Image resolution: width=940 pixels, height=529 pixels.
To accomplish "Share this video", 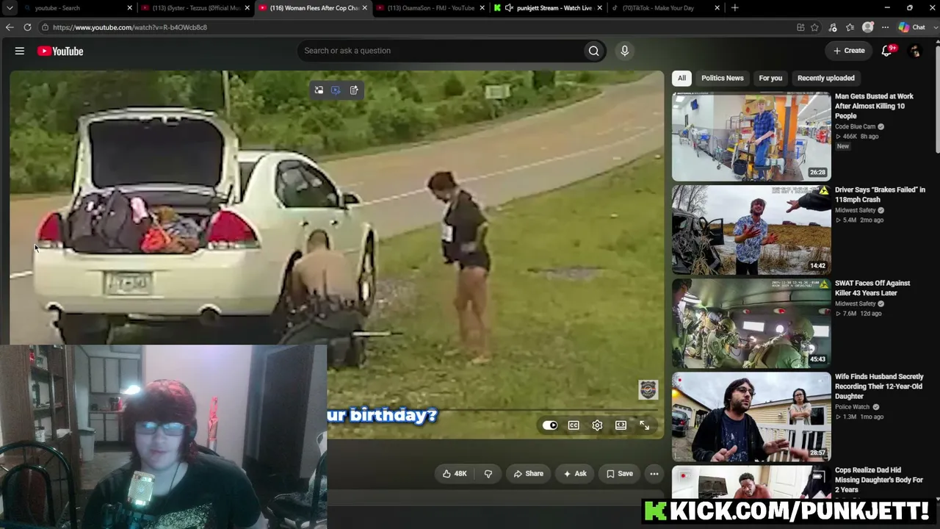I will [528, 474].
